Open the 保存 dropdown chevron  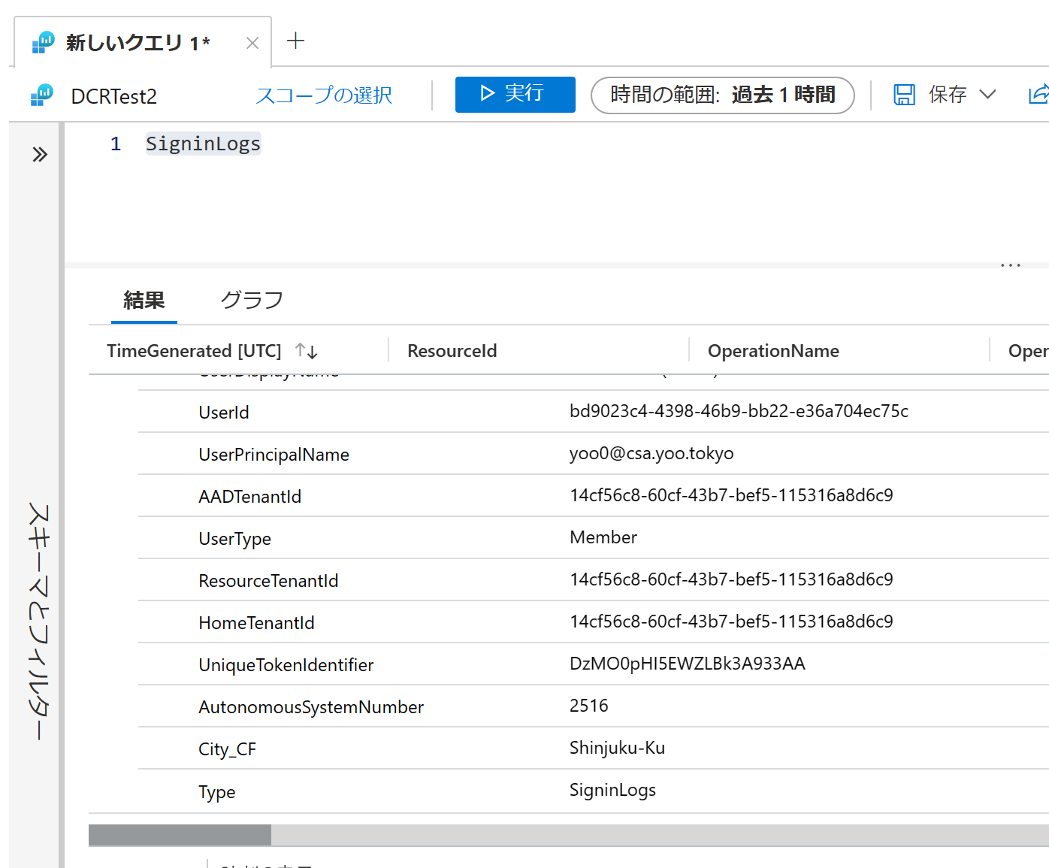(x=988, y=95)
